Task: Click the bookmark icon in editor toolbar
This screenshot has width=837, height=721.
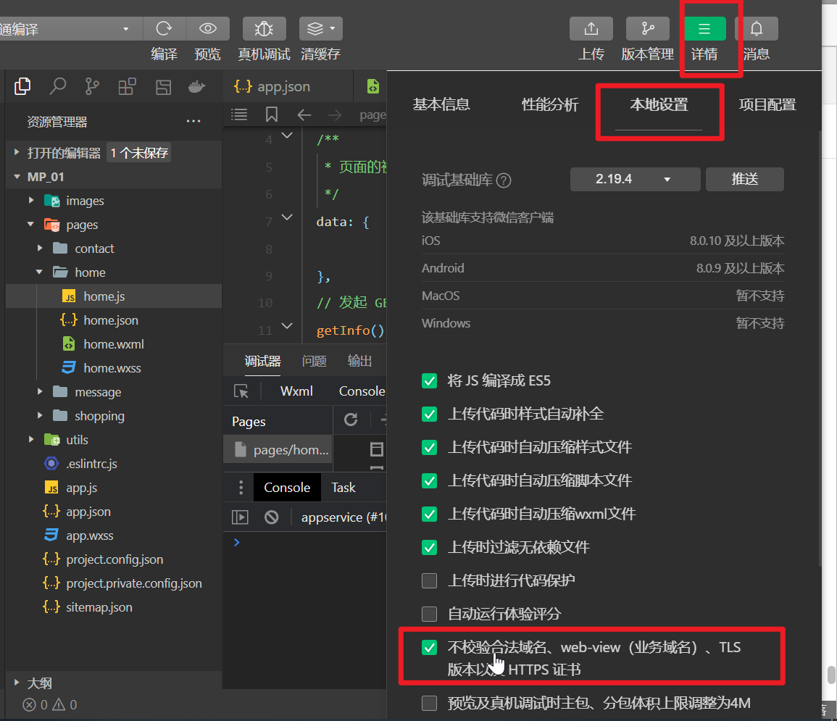Action: [x=271, y=114]
